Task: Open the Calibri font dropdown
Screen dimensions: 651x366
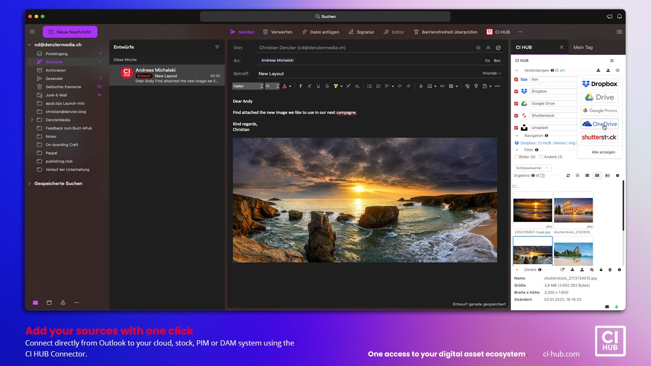Action: (248, 86)
